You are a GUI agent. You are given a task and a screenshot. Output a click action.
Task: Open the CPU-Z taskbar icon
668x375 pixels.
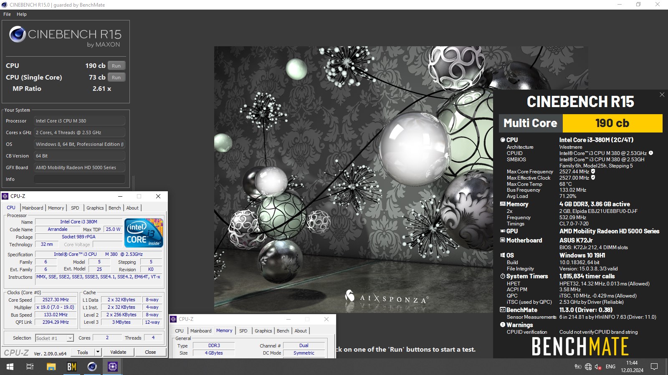point(112,367)
